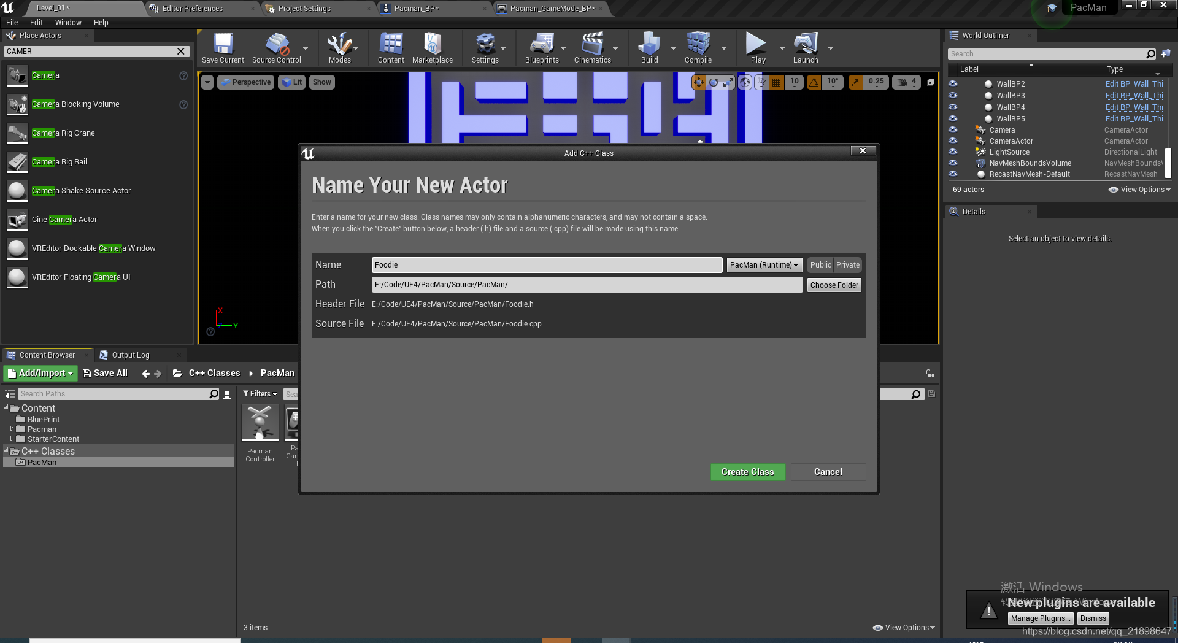Activate translate gizmo mode in viewport

pos(699,82)
